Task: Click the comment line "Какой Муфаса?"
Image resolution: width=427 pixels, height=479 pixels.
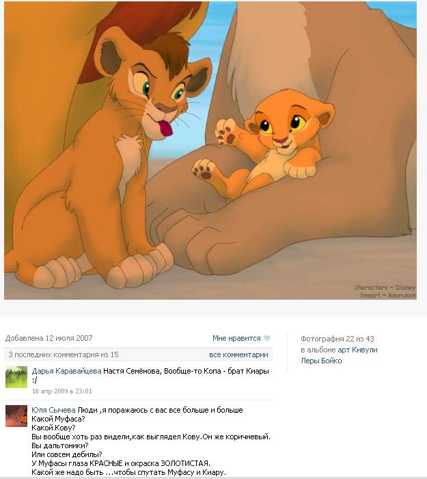Action: click(x=58, y=419)
